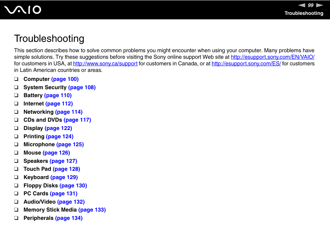The width and height of the screenshot is (330, 233).
Task: Click the page number 99
Action: [x=310, y=5]
